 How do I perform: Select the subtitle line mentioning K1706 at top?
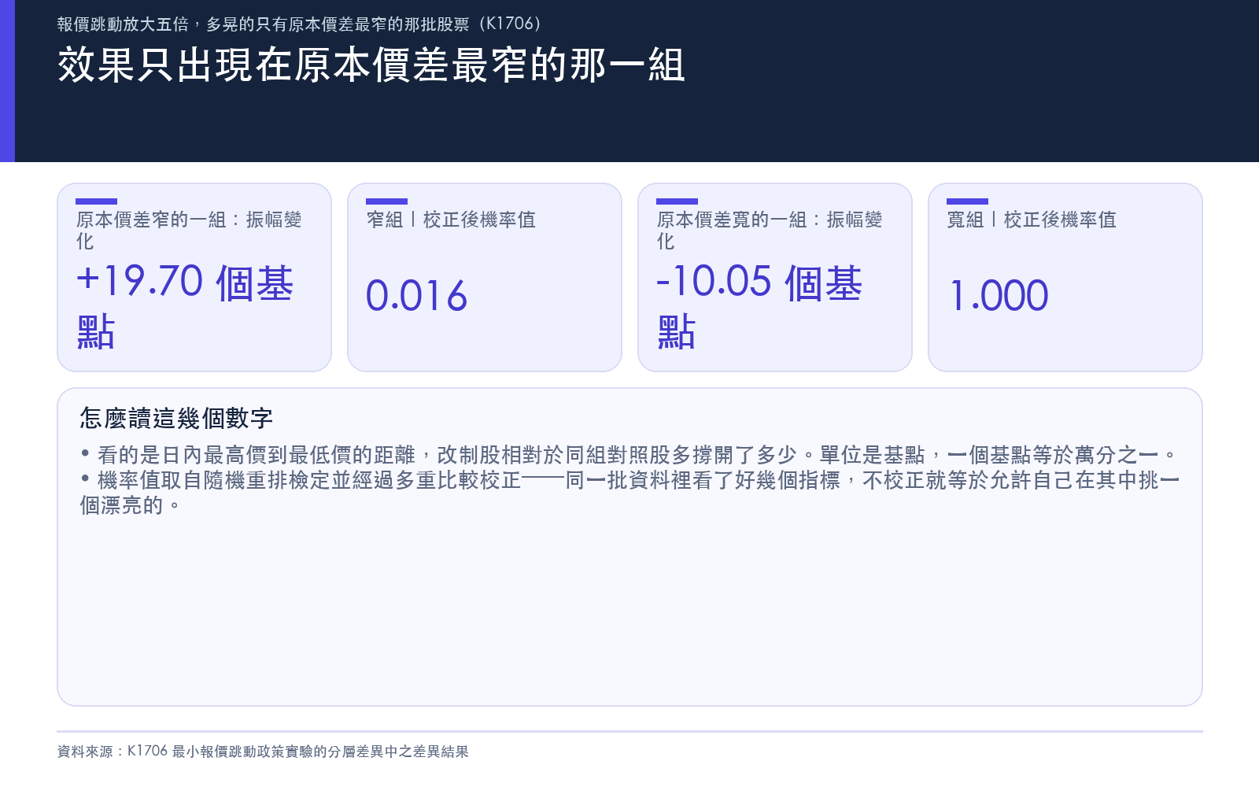coord(300,24)
